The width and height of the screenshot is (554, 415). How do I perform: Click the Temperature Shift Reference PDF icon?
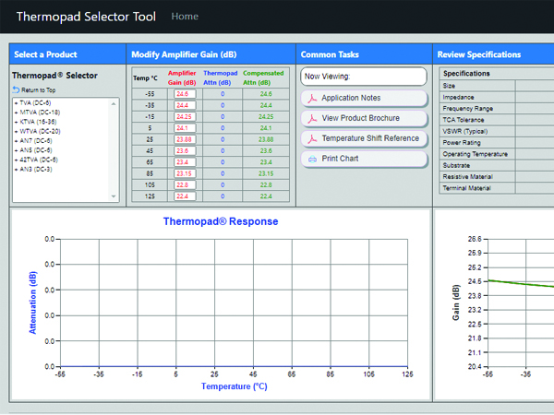coord(312,138)
